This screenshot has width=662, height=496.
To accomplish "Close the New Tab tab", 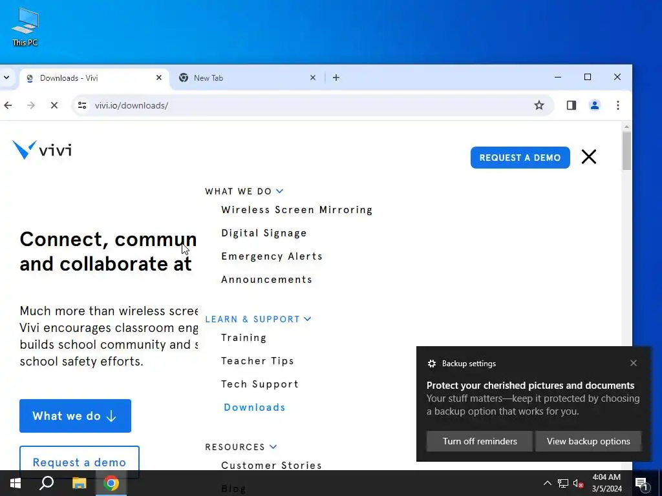I will (x=312, y=77).
